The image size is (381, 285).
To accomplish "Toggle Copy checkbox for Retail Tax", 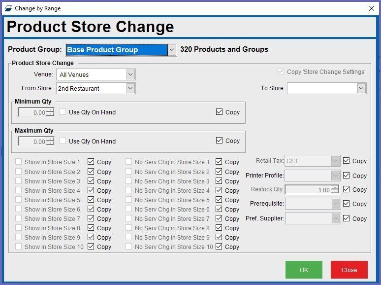I will pos(347,161).
